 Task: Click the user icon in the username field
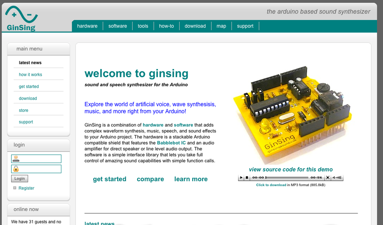pyautogui.click(x=15, y=158)
